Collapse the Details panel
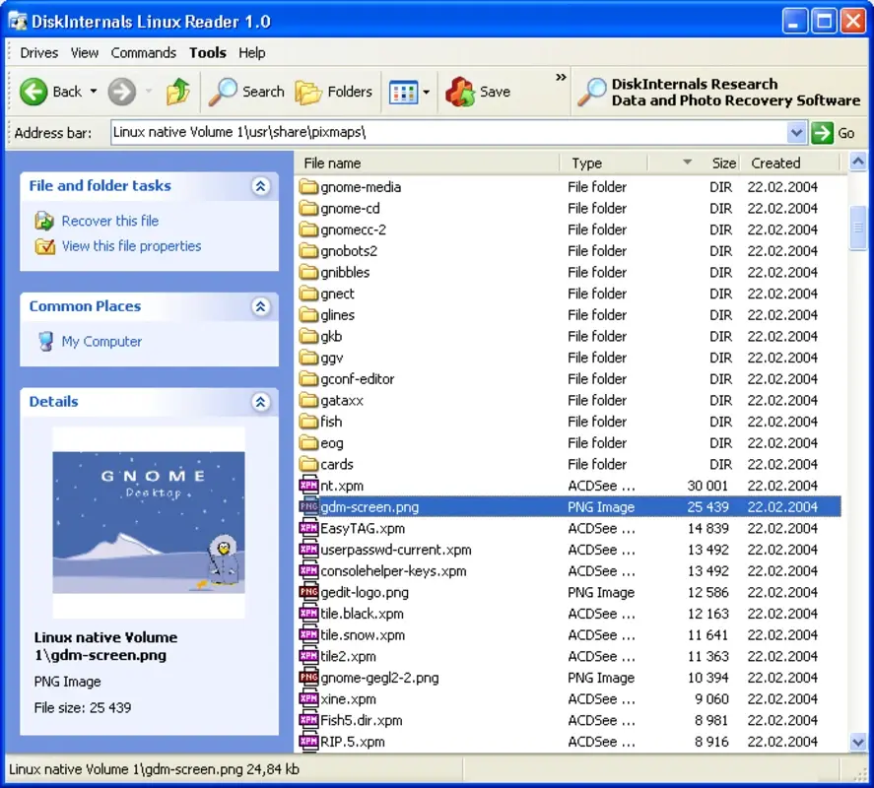The image size is (874, 788). click(x=261, y=402)
